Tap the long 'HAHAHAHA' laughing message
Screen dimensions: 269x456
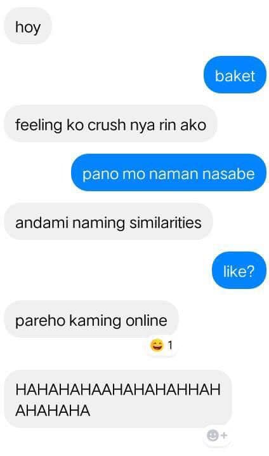117,399
